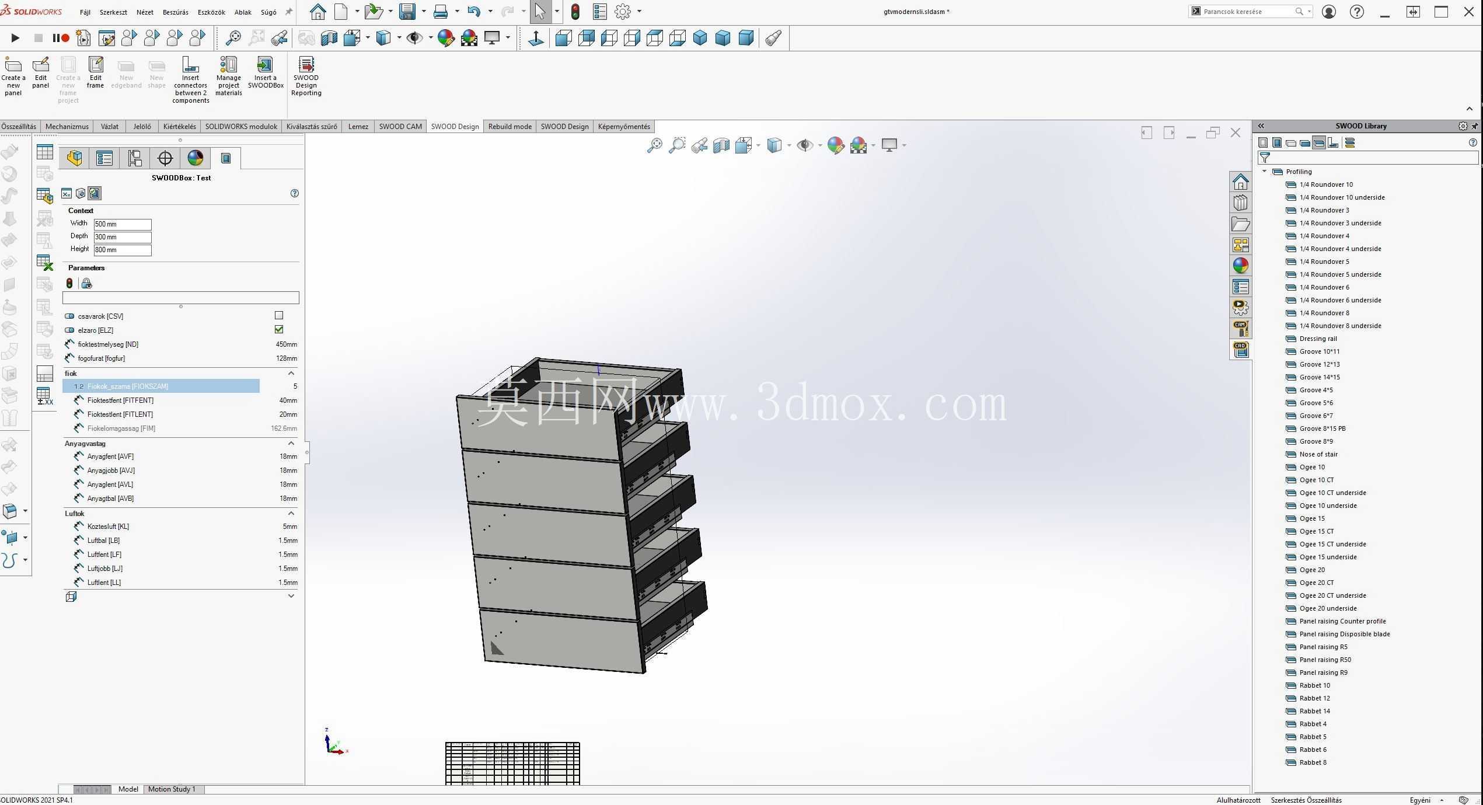
Task: Select the Kozteslulft [KL] 5mm parameter
Action: 181,527
